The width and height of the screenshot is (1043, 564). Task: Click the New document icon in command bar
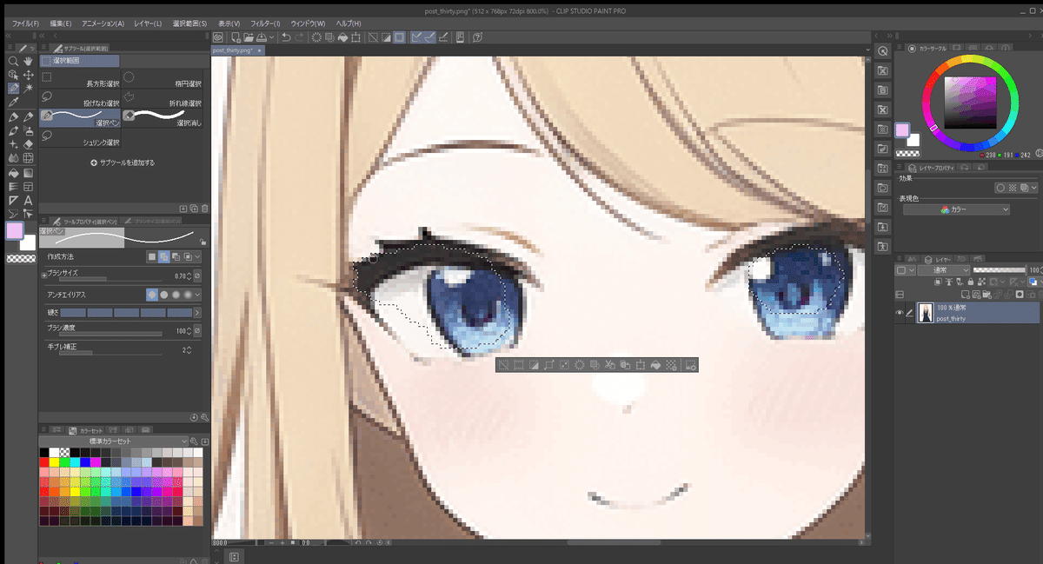[x=235, y=37]
